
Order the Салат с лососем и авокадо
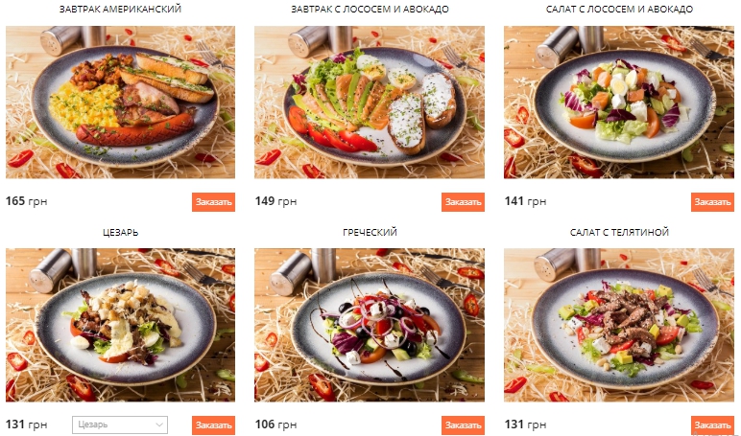712,202
